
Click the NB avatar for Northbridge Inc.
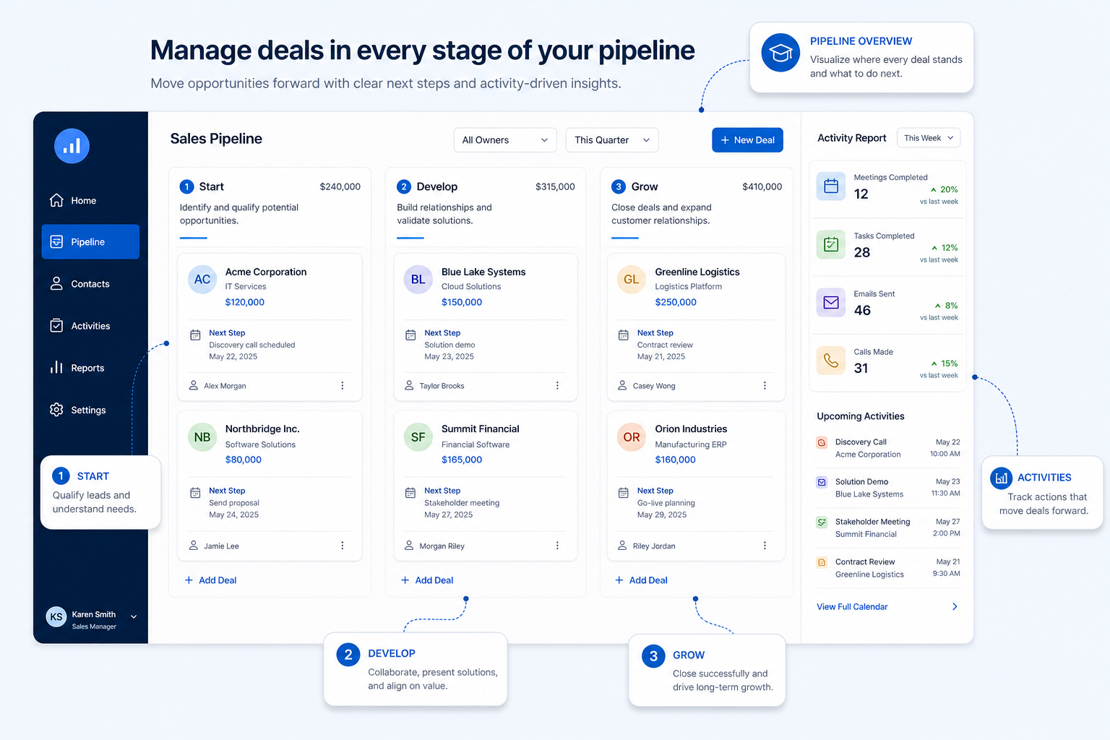(x=202, y=437)
